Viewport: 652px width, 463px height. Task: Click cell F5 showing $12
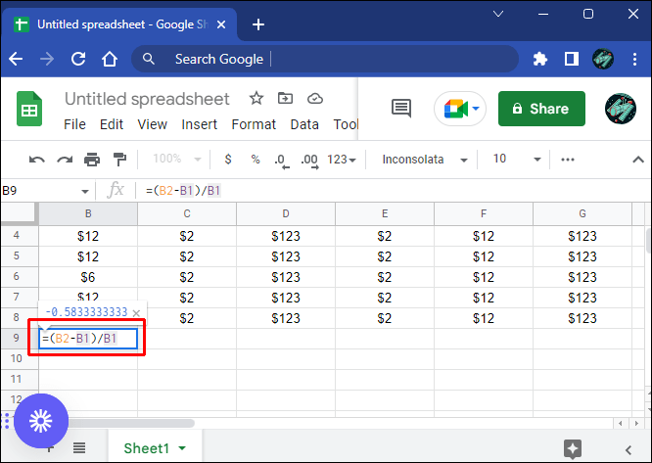[484, 256]
